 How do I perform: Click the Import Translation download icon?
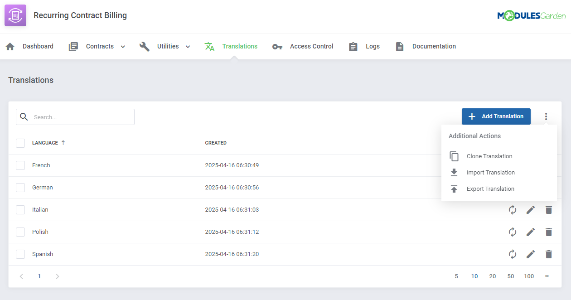pos(454,173)
